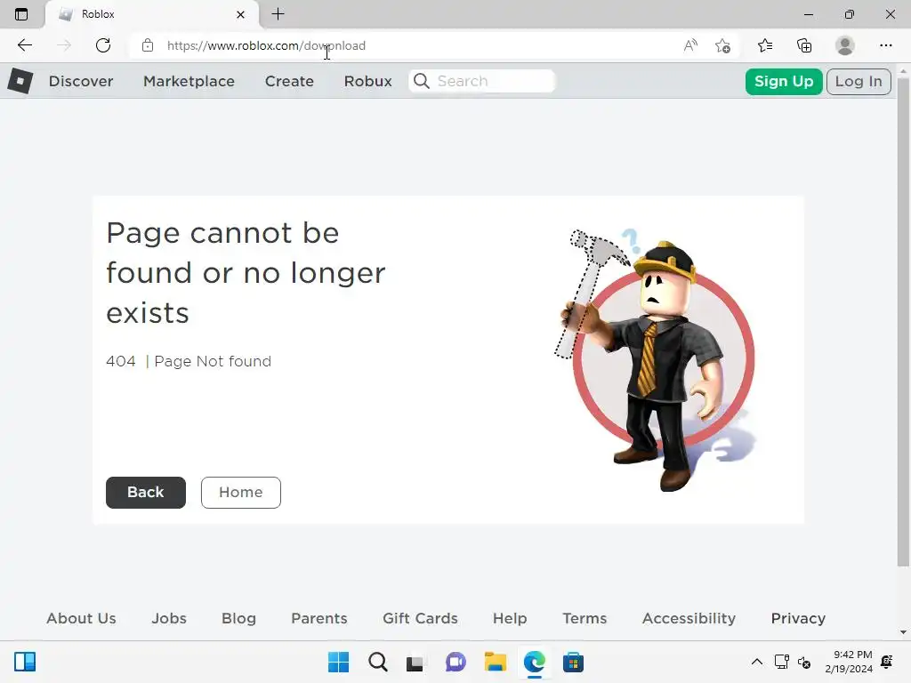Image resolution: width=911 pixels, height=683 pixels.
Task: Open the Accessibility footer link
Action: point(689,619)
